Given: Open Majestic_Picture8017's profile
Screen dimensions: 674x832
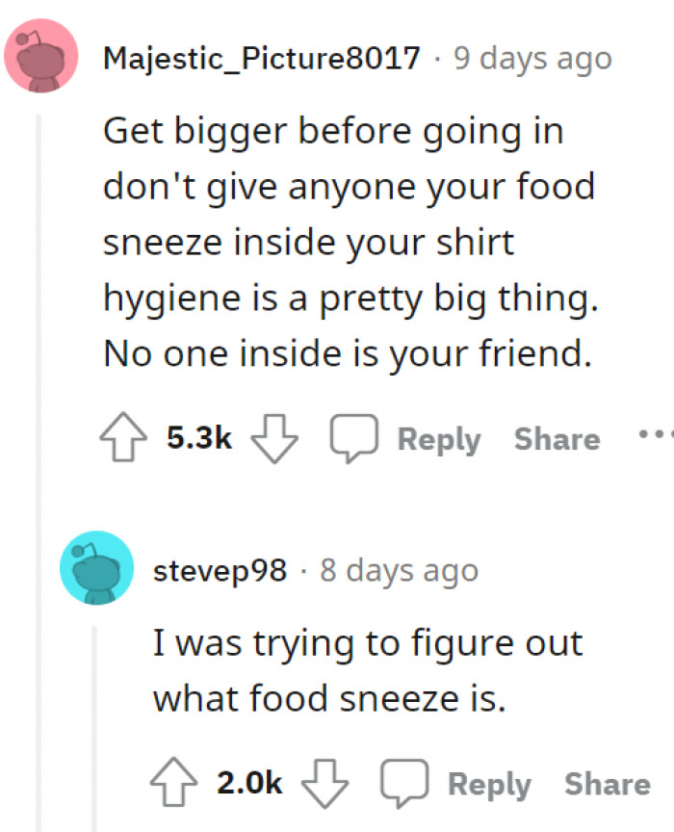Looking at the screenshot, I should [x=262, y=58].
